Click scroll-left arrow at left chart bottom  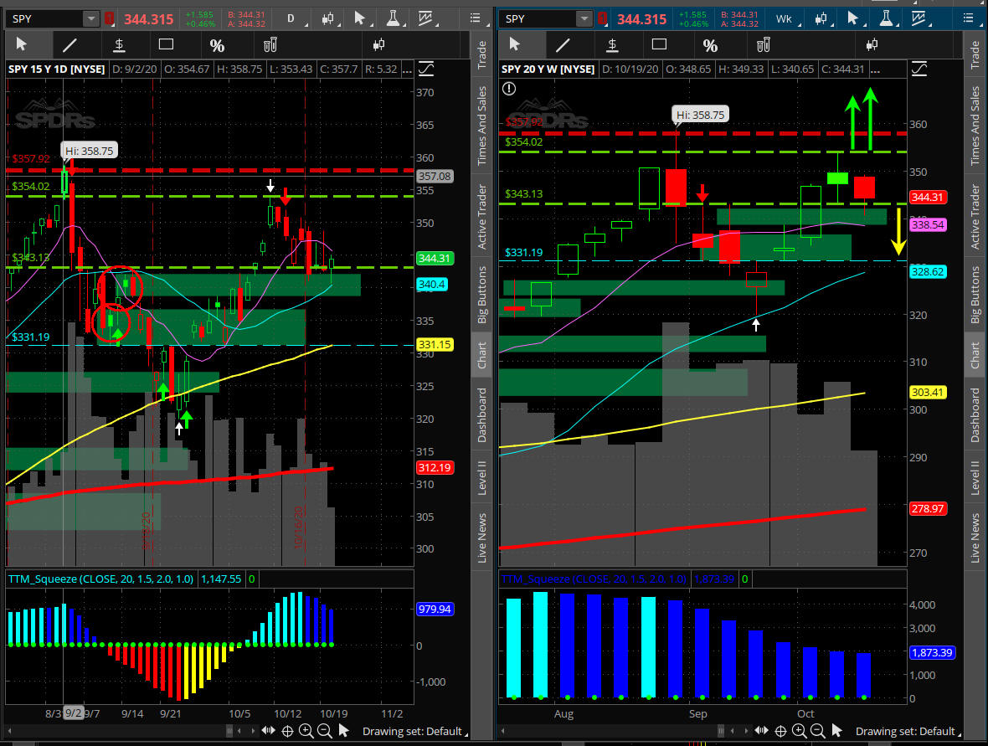pyautogui.click(x=9, y=731)
